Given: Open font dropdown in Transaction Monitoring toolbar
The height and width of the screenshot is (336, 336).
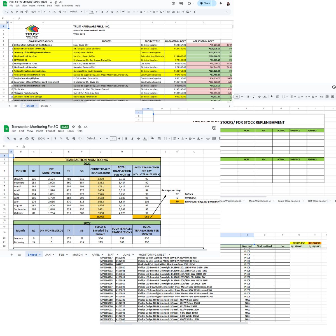Looking at the screenshot, I should 94,139.
